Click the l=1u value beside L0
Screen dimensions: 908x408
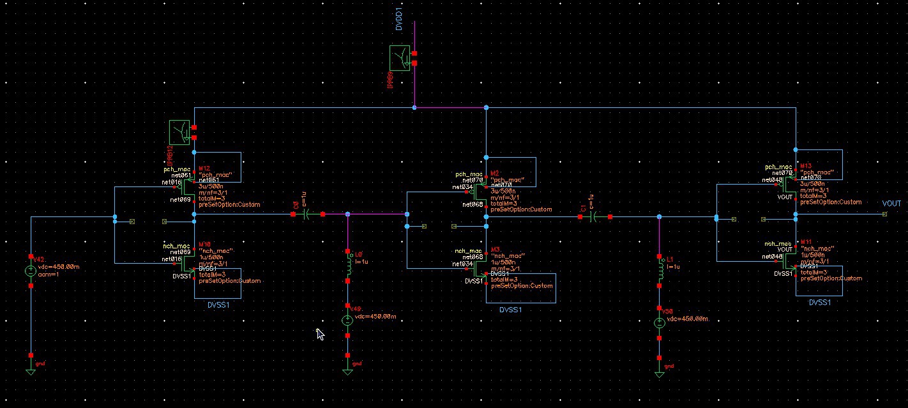[362, 261]
